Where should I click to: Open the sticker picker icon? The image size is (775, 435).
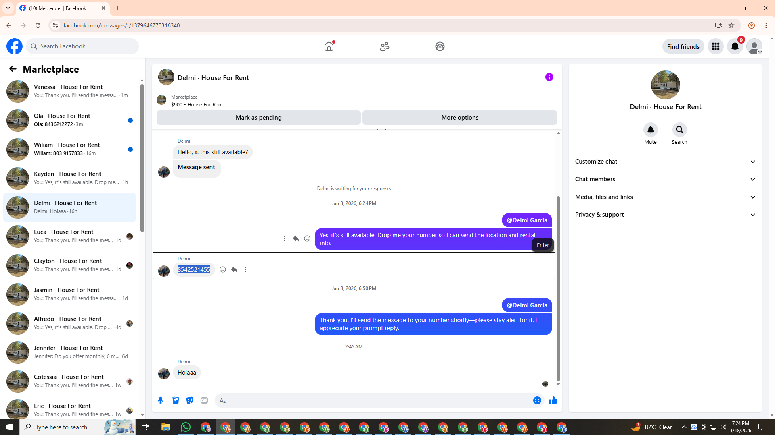point(190,400)
